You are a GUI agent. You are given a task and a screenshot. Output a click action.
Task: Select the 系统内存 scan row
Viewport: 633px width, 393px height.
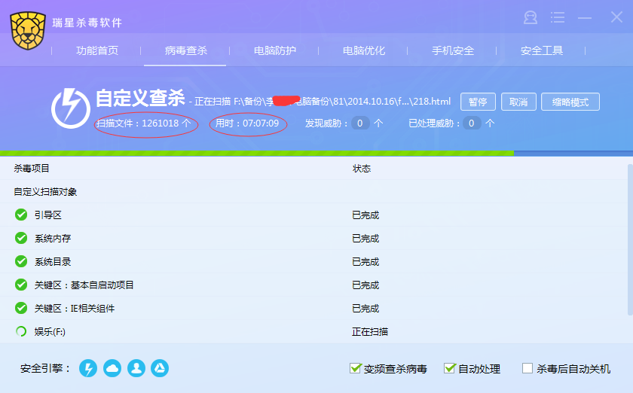(x=313, y=238)
